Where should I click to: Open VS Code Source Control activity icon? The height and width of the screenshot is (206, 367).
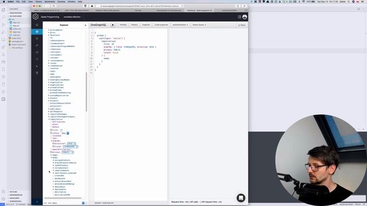3,25
